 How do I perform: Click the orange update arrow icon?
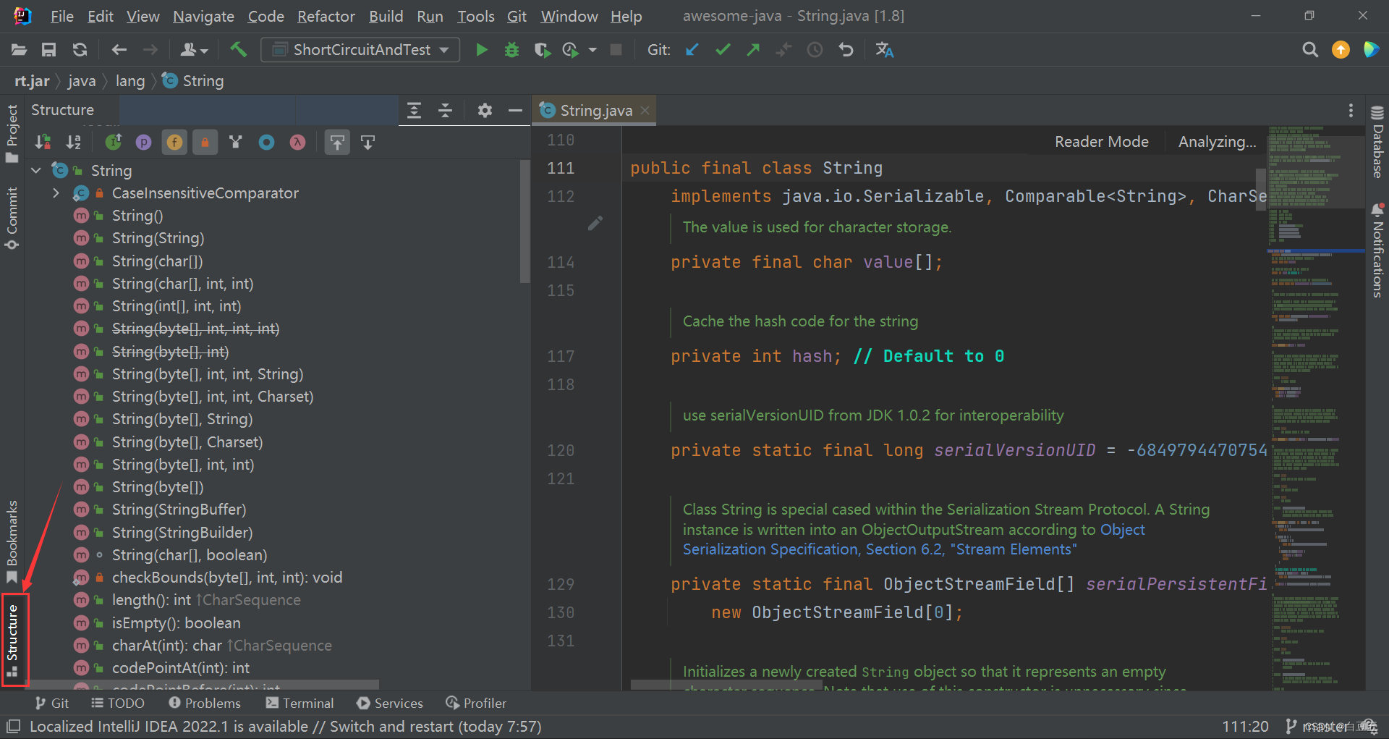(x=1341, y=50)
